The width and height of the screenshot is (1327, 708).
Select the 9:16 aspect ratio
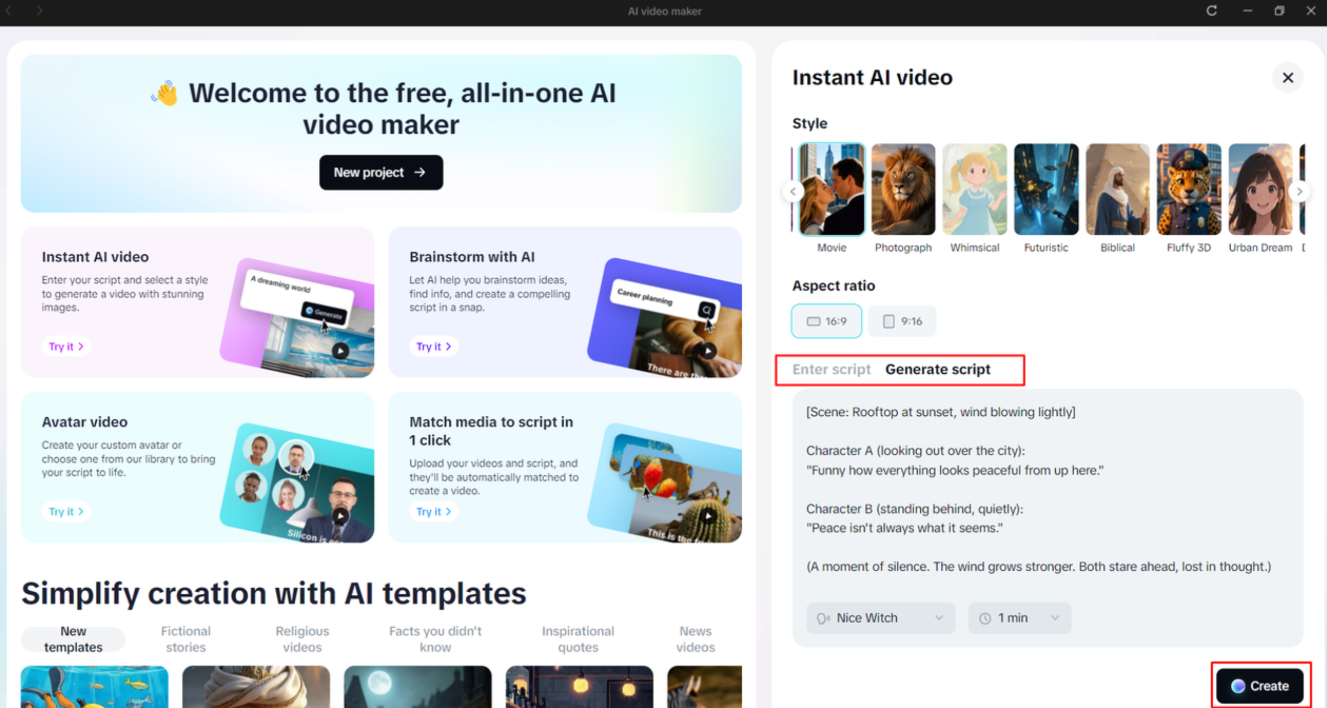click(x=901, y=321)
